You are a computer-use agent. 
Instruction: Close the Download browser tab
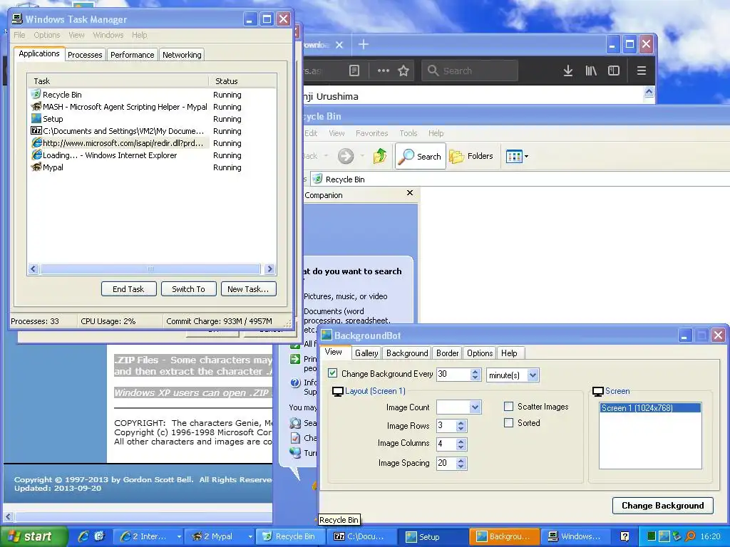[x=339, y=45]
